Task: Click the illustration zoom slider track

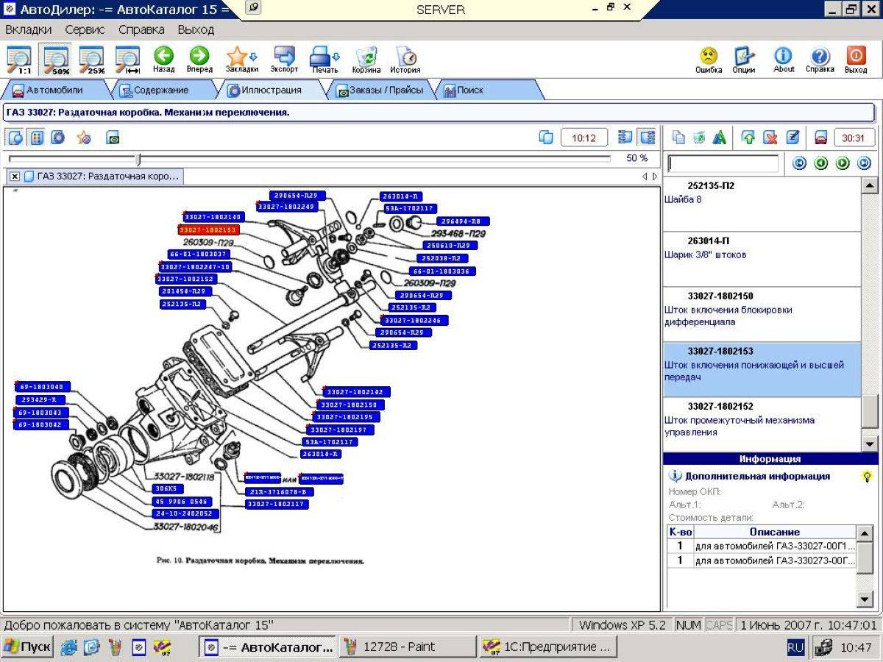Action: pyautogui.click(x=309, y=158)
